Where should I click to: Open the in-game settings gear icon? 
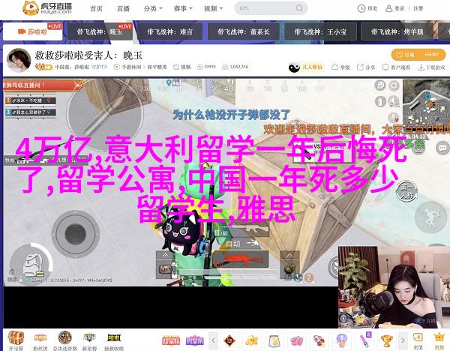394,85
